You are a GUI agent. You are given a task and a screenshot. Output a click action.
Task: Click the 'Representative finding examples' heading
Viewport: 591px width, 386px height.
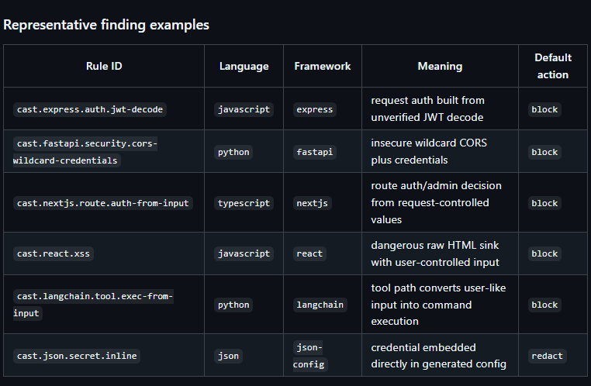coord(106,25)
